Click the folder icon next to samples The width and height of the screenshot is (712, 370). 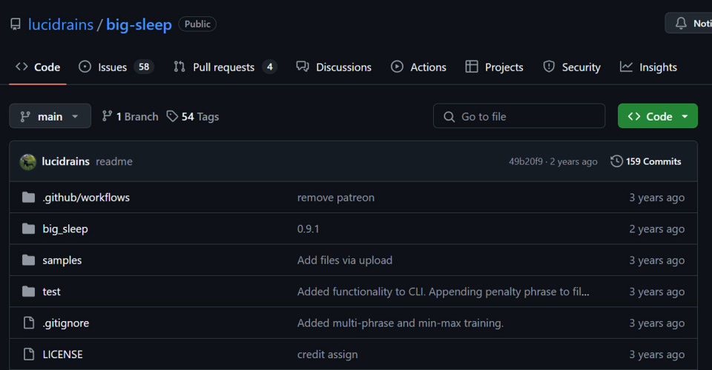(x=29, y=260)
